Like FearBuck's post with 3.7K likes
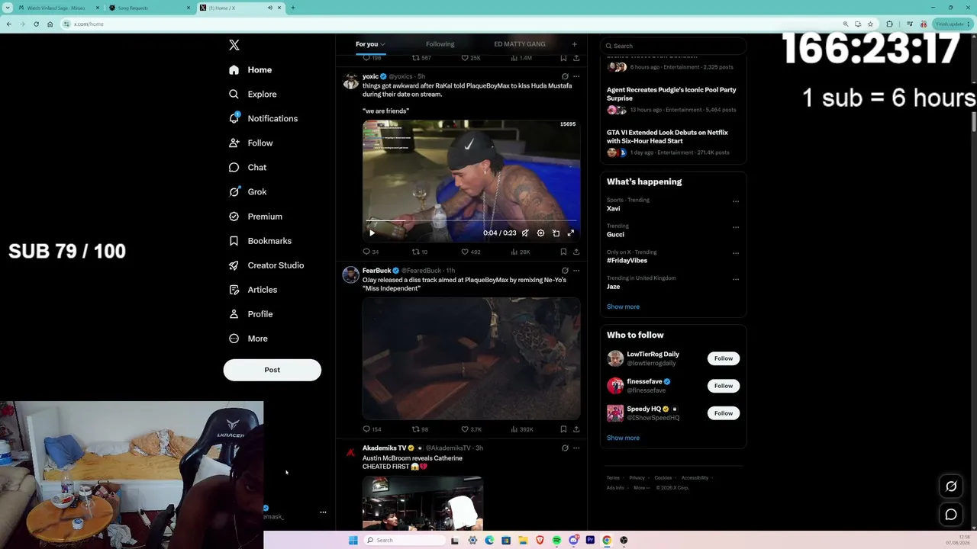Screen dimensions: 977x549 [x=471, y=429]
